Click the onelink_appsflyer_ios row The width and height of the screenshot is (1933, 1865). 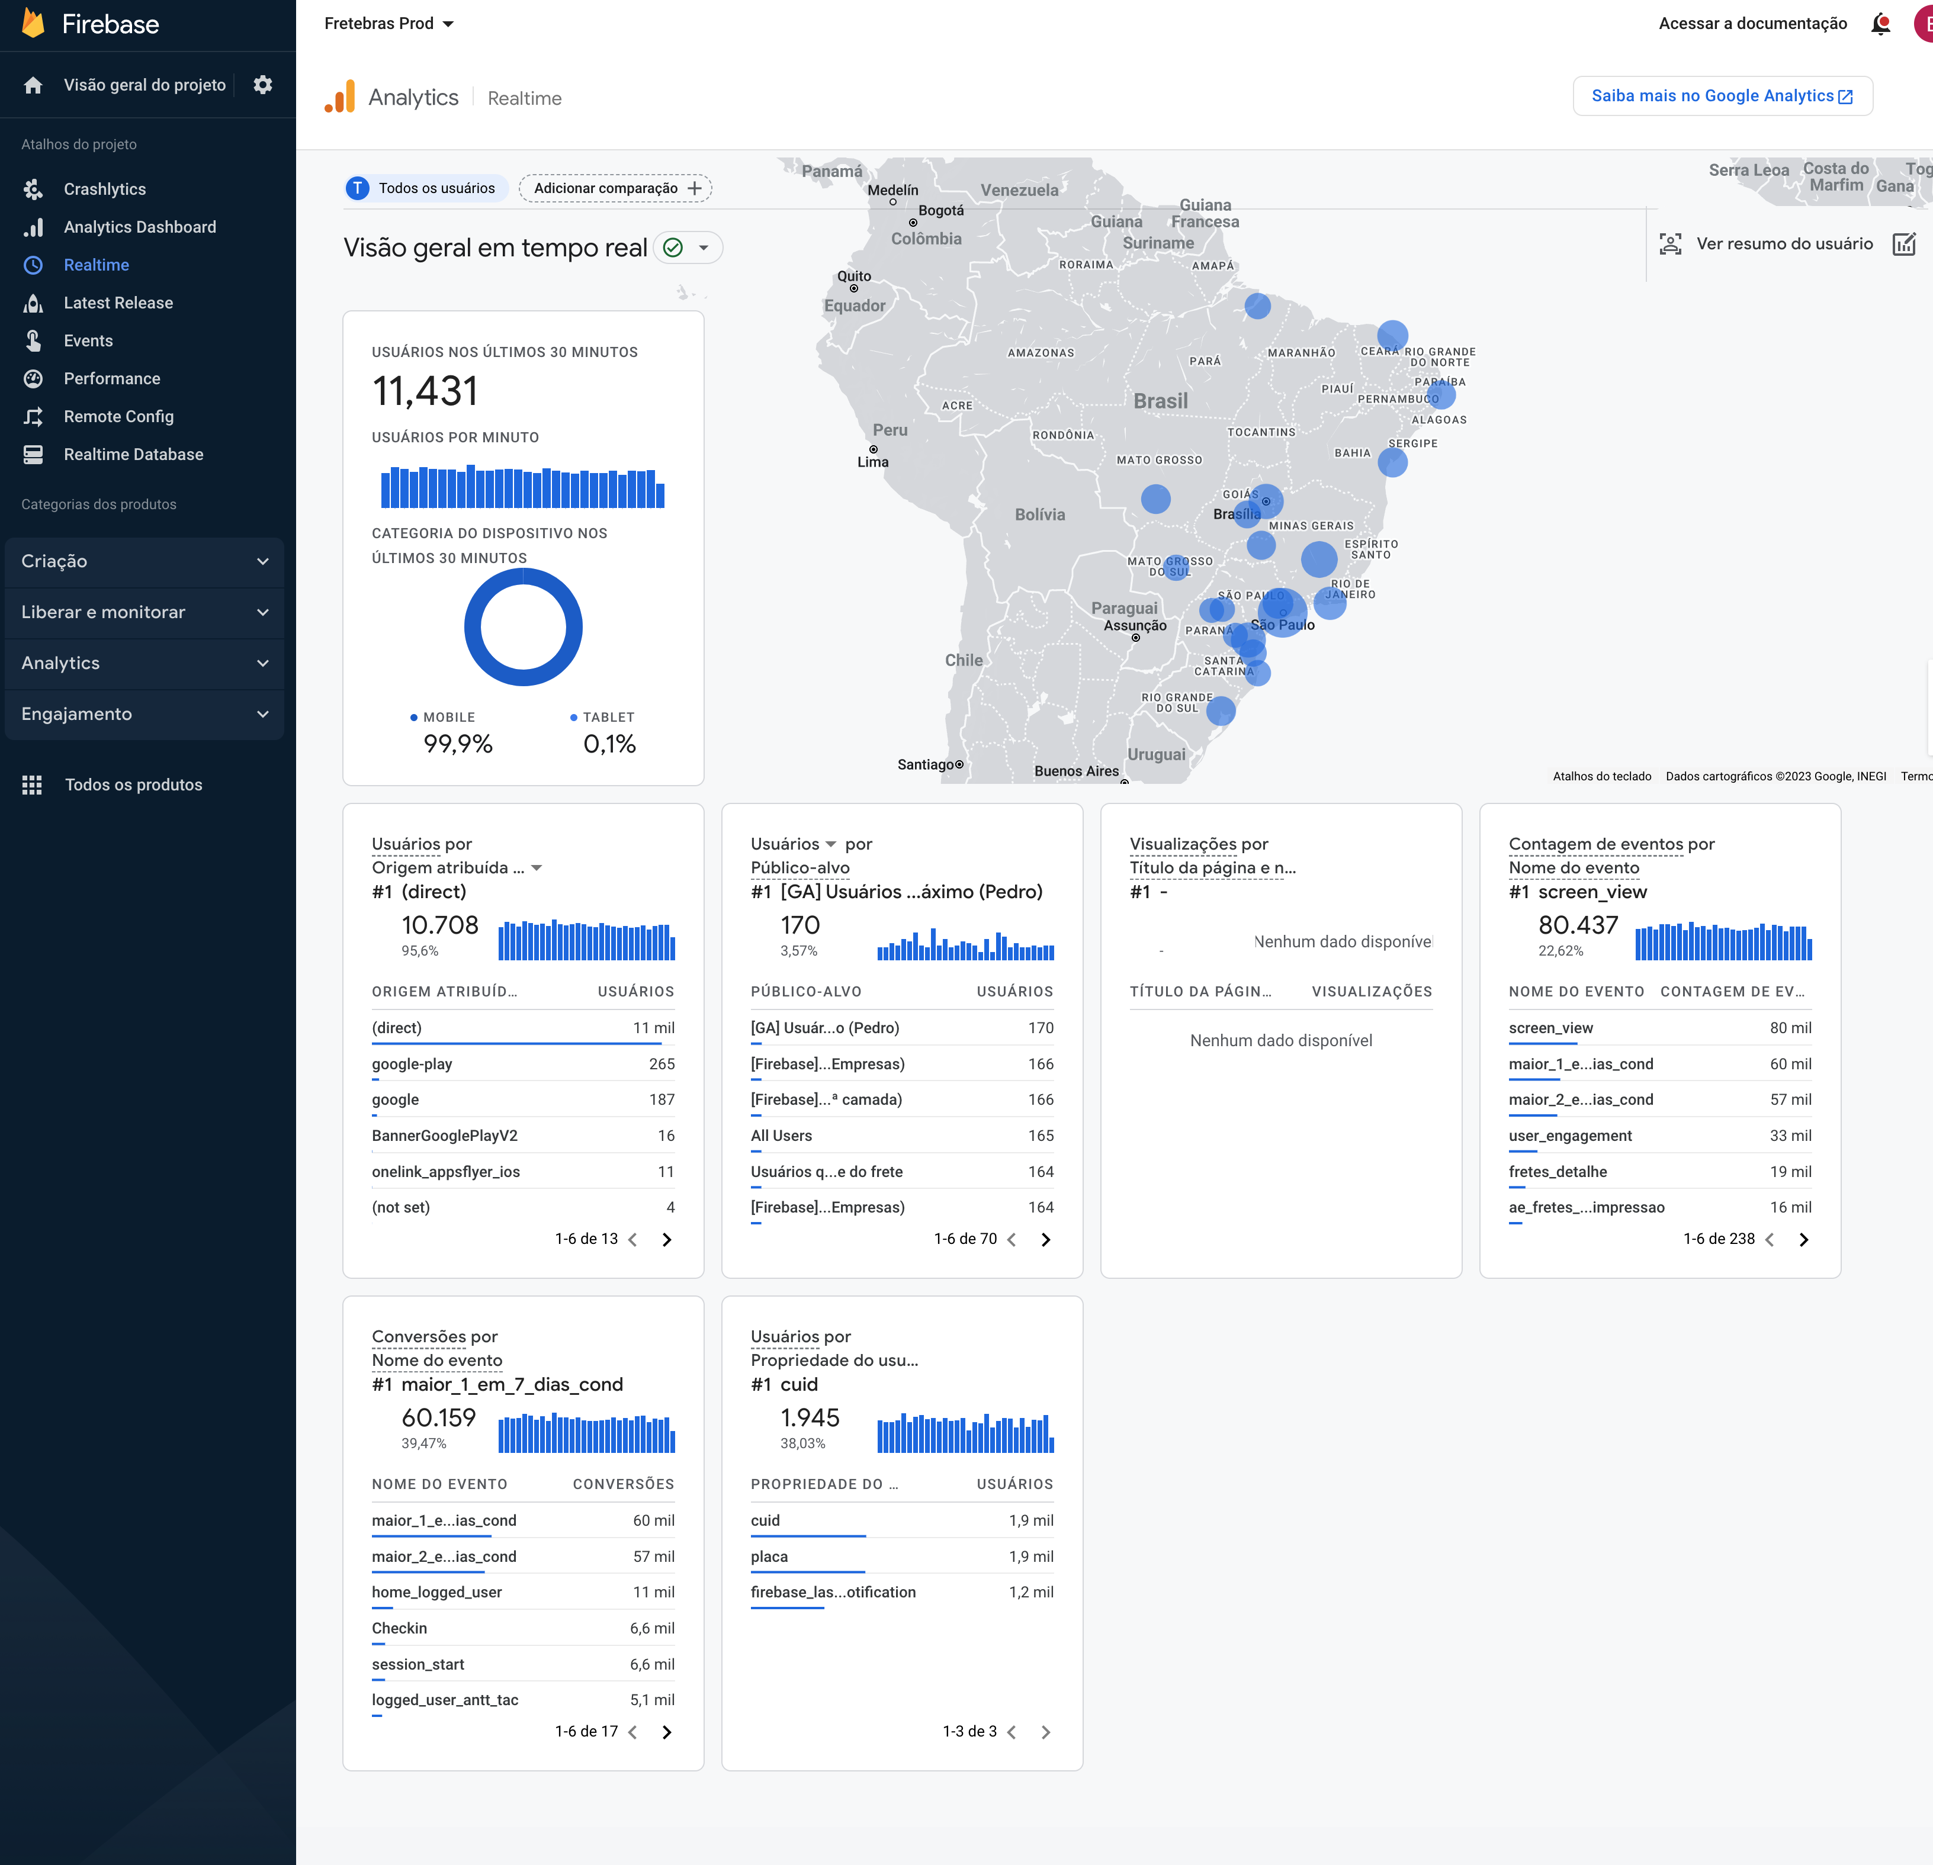[x=523, y=1172]
